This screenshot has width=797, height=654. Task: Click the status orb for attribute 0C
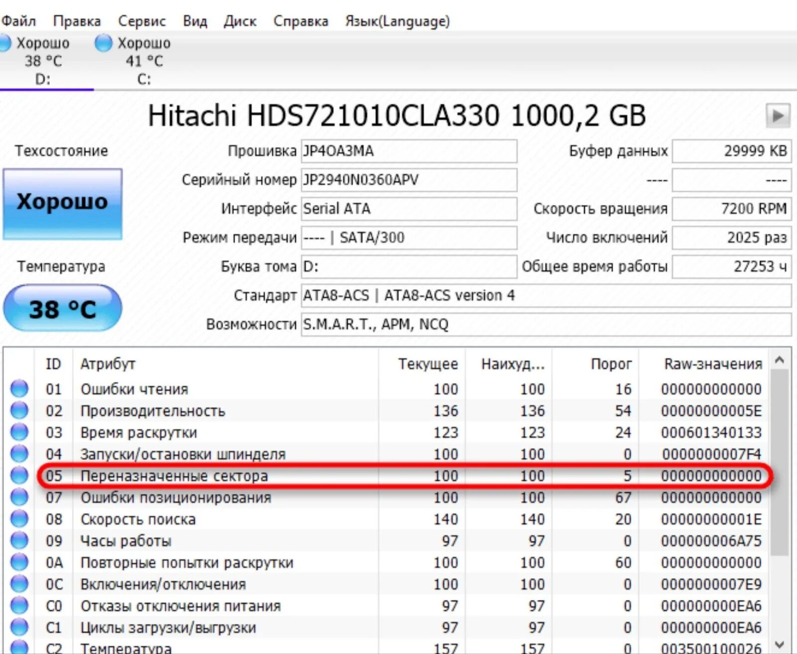19,584
